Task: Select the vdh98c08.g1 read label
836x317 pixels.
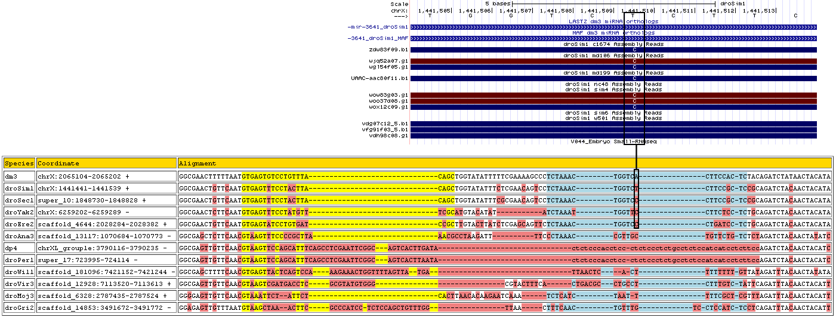Action: click(388, 136)
